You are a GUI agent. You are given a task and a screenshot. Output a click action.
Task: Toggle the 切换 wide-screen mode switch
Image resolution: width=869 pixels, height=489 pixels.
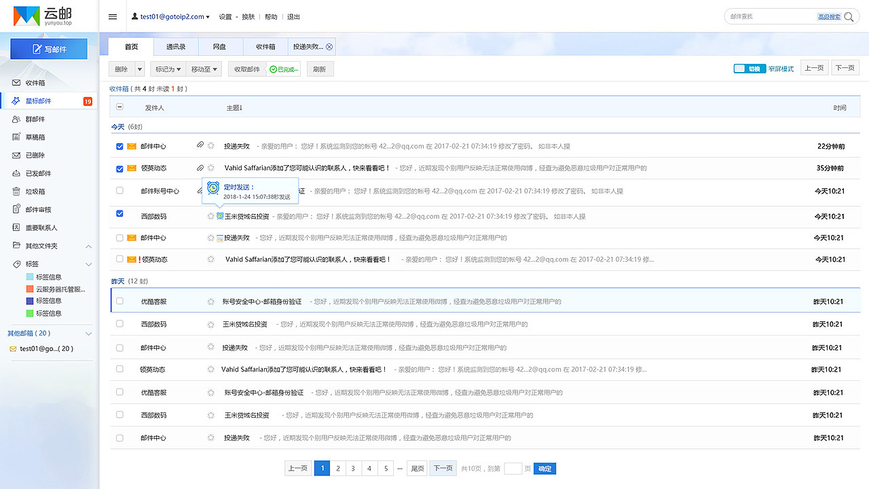[749, 68]
